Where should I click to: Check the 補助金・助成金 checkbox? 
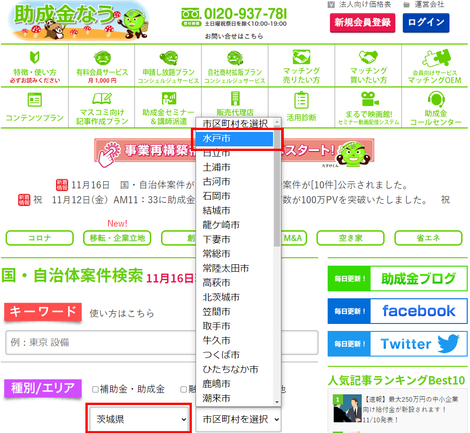pyautogui.click(x=96, y=389)
